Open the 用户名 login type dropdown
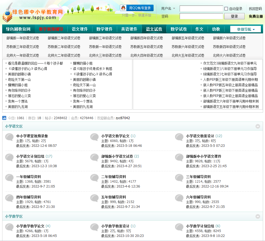 click(x=168, y=9)
